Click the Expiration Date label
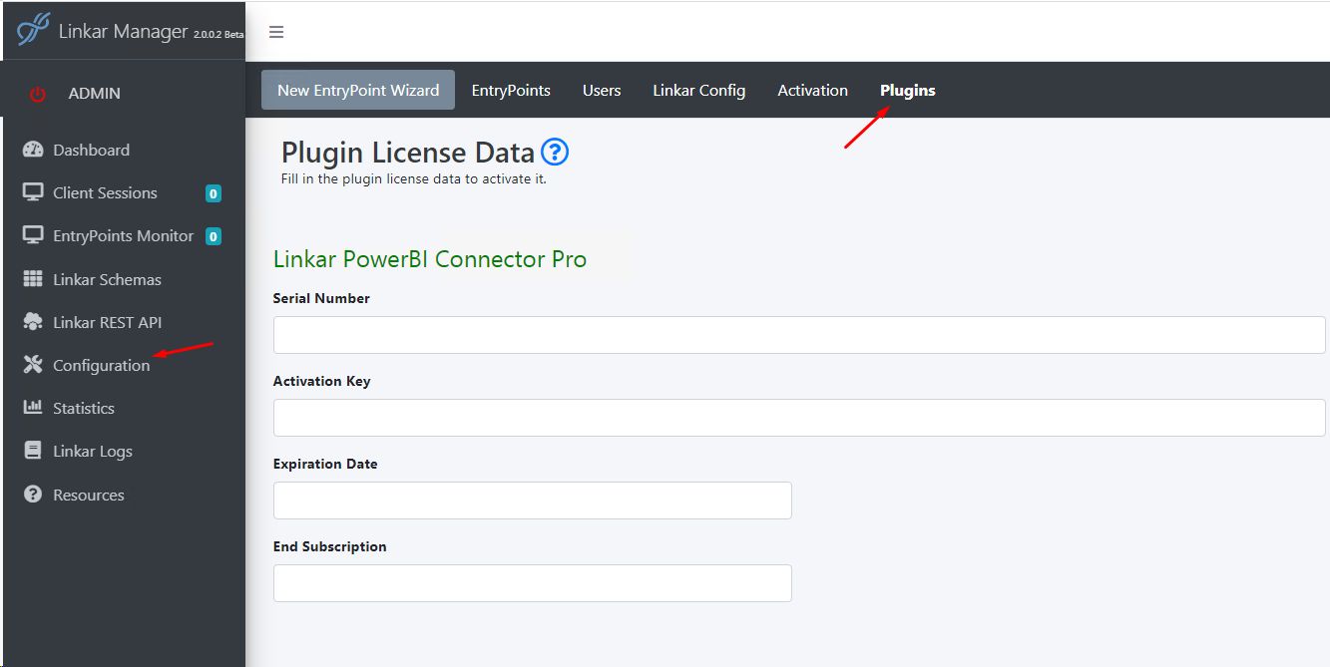This screenshot has width=1330, height=667. 325,464
